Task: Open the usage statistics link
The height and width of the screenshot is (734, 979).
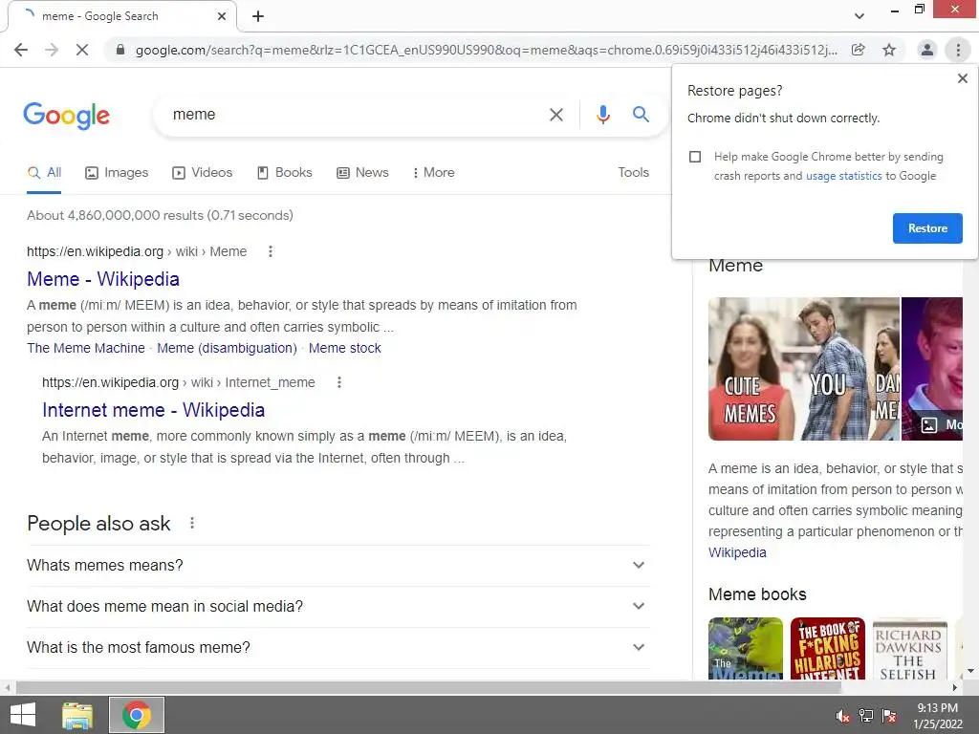Action: tap(844, 176)
